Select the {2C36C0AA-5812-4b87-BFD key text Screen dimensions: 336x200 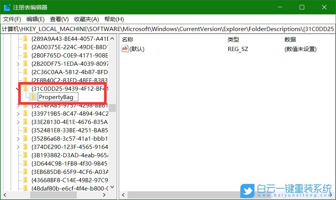pos(70,72)
